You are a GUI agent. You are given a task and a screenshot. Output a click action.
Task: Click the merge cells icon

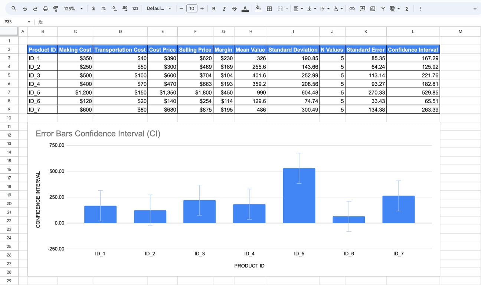tap(280, 9)
